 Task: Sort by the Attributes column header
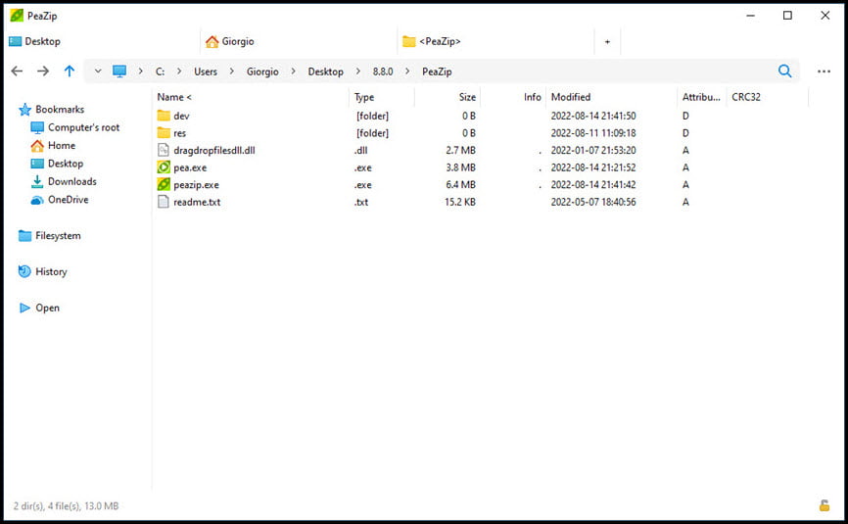coord(701,97)
